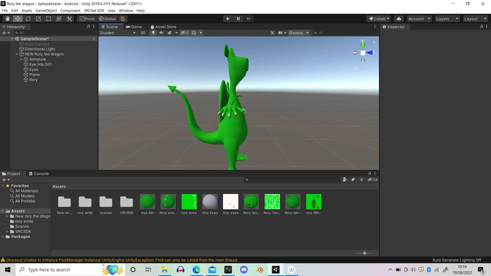Toggle scene lighting bulb icon
The image size is (491, 276).
(x=153, y=33)
